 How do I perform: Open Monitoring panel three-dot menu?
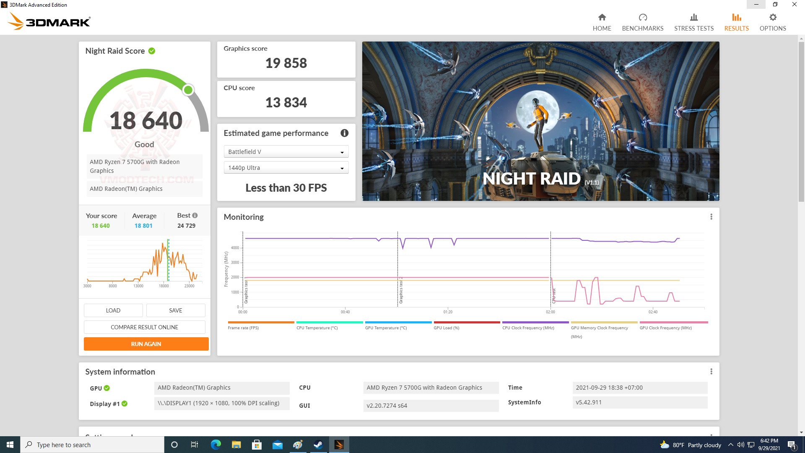(711, 217)
